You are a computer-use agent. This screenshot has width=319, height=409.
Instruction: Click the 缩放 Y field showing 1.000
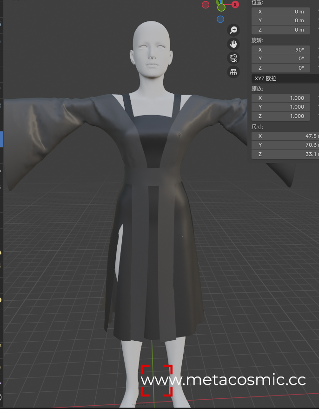281,107
